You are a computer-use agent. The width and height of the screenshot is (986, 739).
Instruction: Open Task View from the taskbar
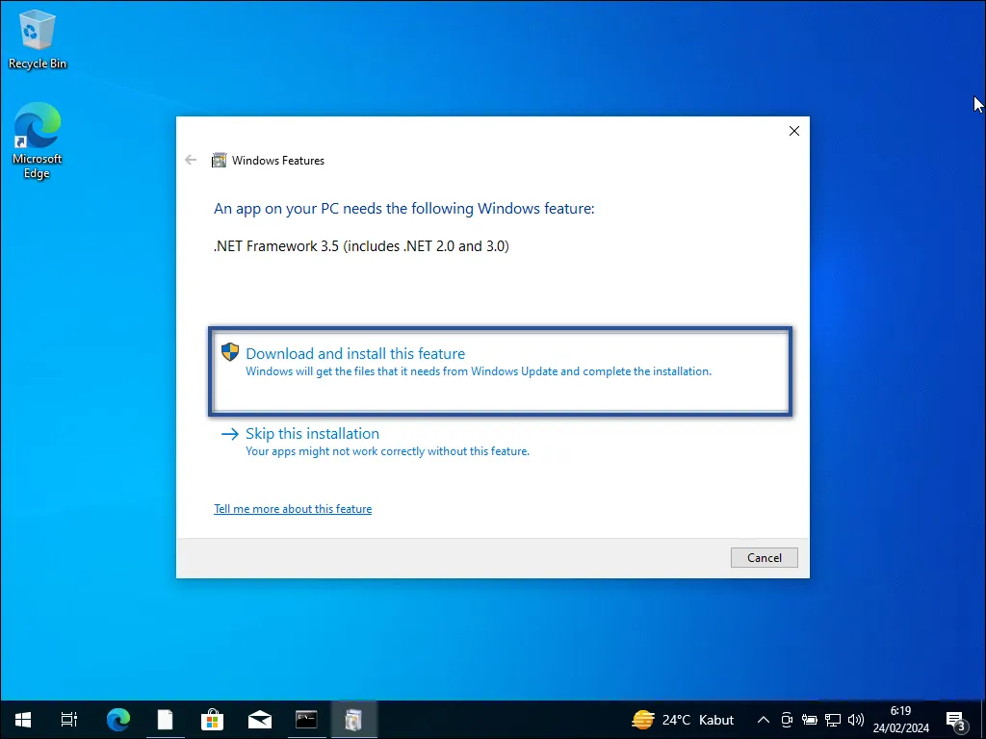click(x=68, y=719)
